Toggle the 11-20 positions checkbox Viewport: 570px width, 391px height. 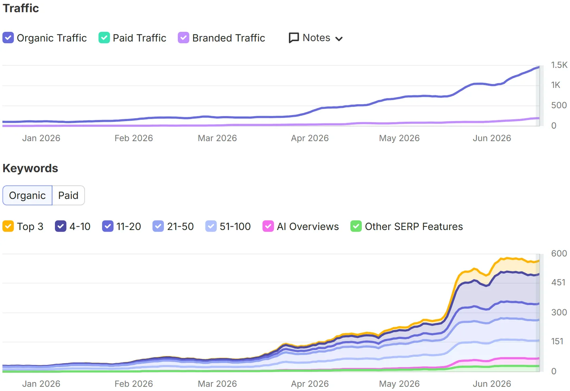tap(108, 226)
